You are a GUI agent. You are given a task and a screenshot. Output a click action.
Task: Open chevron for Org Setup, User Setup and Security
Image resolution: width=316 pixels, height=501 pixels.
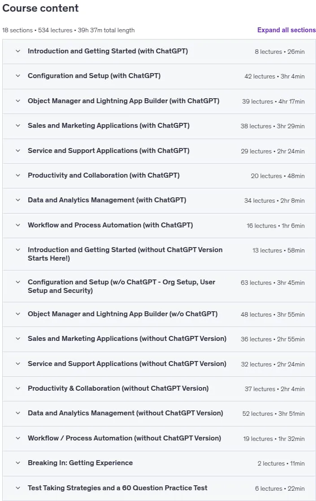tap(18, 282)
